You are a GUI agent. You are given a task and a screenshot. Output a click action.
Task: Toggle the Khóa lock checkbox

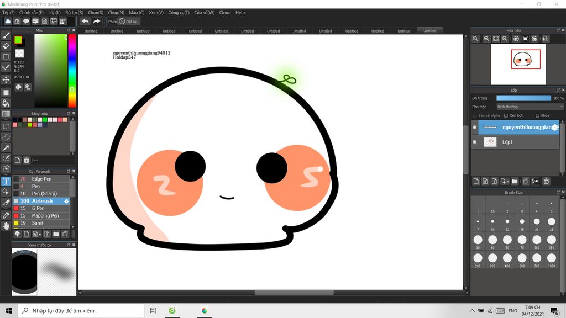537,116
